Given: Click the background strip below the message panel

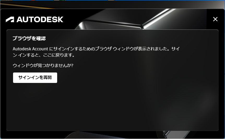Looking at the screenshot, I should (x=113, y=135).
